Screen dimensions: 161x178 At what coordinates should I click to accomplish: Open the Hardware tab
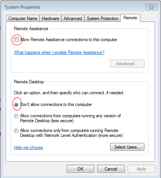(x=51, y=18)
